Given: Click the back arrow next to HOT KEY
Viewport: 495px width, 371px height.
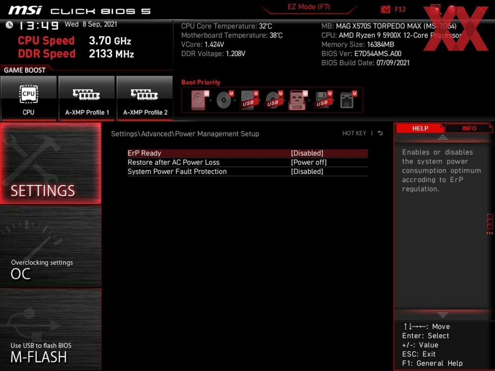Looking at the screenshot, I should click(x=380, y=133).
